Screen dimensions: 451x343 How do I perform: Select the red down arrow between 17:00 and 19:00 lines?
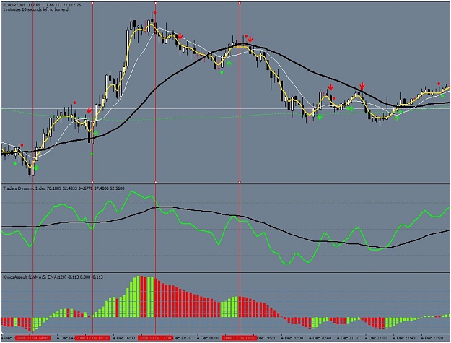tap(180, 36)
